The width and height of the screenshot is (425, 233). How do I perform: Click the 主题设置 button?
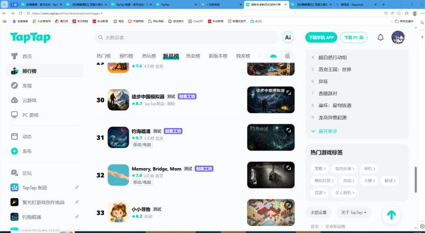click(x=319, y=212)
